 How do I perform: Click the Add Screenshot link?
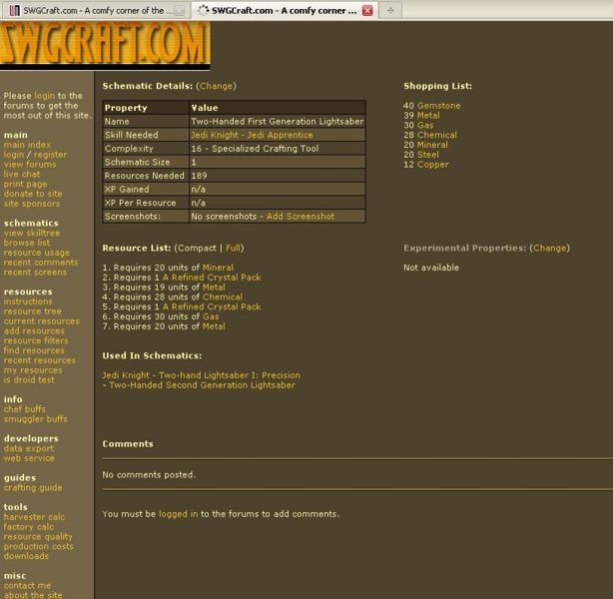click(x=301, y=216)
